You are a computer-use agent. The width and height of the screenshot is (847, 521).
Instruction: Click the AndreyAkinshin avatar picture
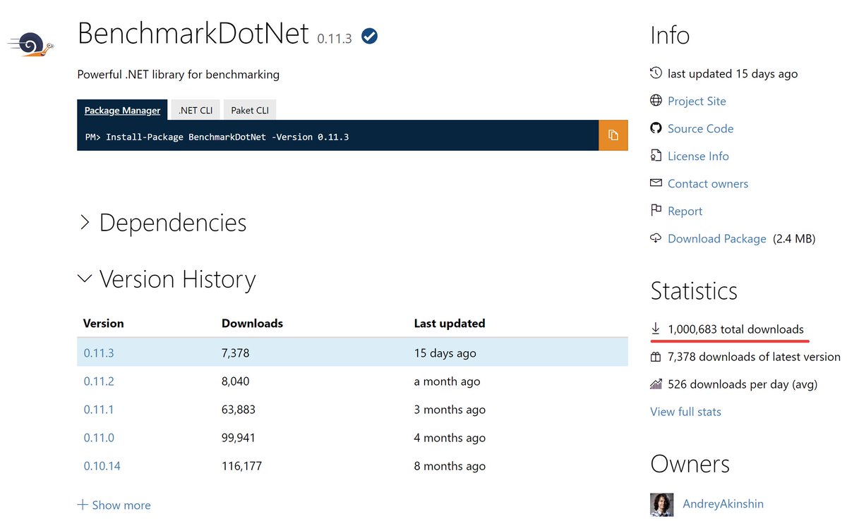coord(661,504)
